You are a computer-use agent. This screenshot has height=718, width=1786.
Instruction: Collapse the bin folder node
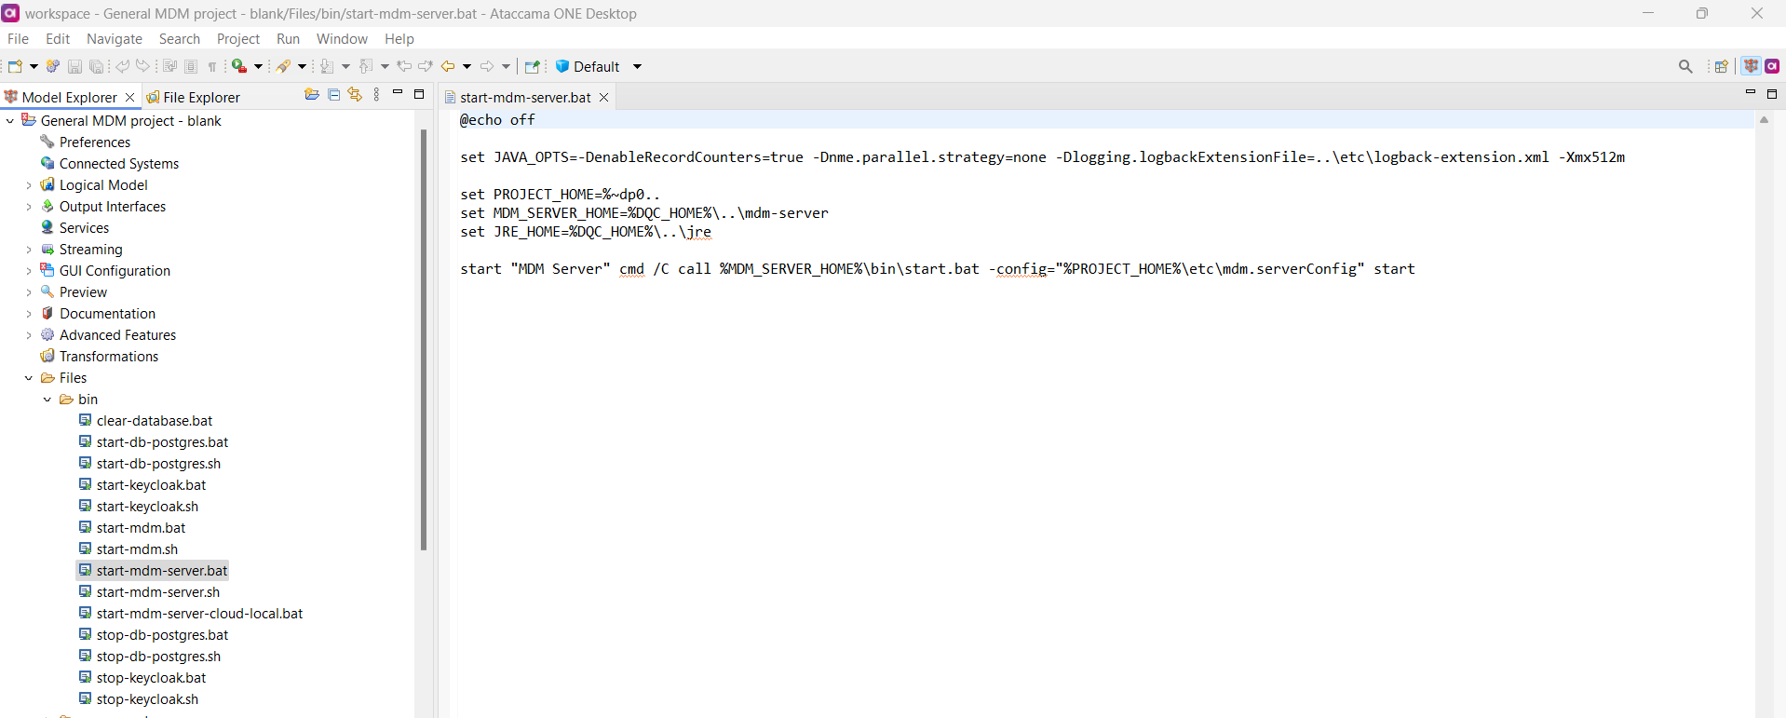click(47, 400)
